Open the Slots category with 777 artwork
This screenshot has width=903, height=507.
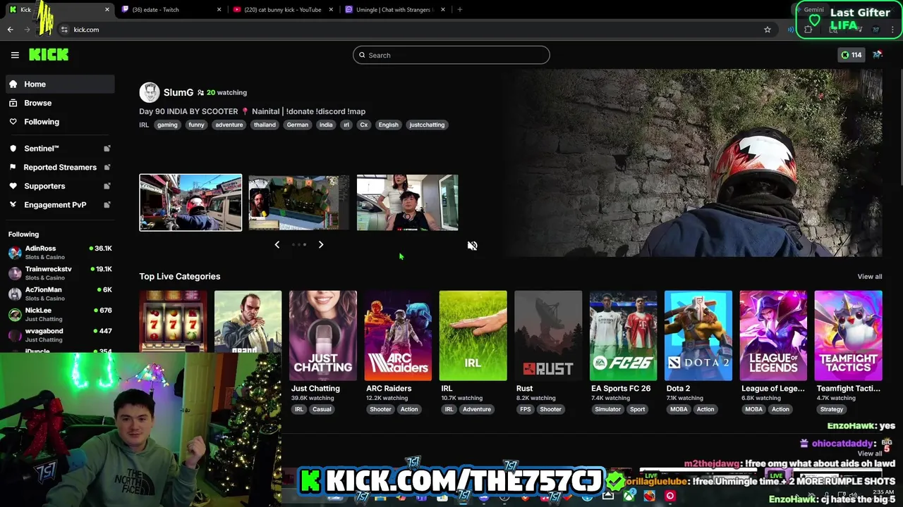tap(173, 321)
